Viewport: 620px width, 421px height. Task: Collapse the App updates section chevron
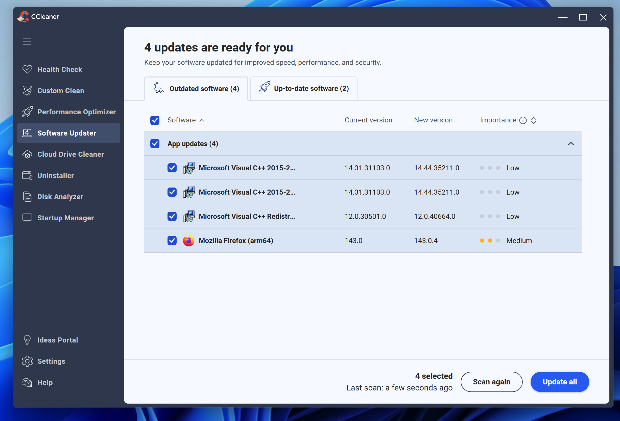pos(571,144)
